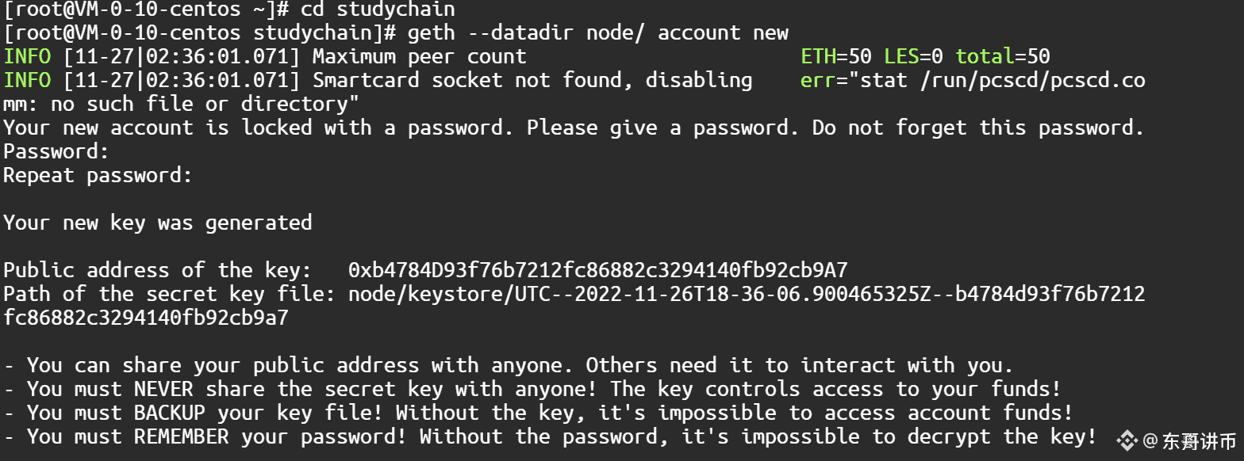Click the 'You must NEVER share' warning line

click(x=532, y=389)
